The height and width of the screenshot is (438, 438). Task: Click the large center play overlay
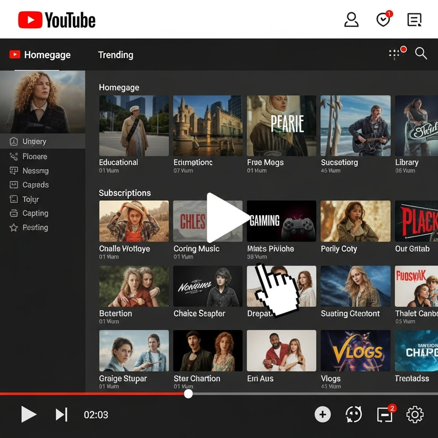pos(226,217)
